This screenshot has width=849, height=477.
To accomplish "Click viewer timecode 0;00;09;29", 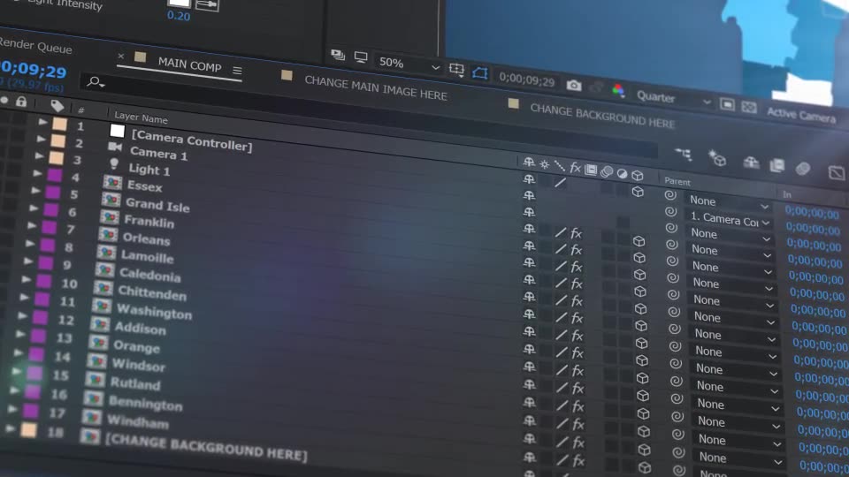I will tap(527, 79).
